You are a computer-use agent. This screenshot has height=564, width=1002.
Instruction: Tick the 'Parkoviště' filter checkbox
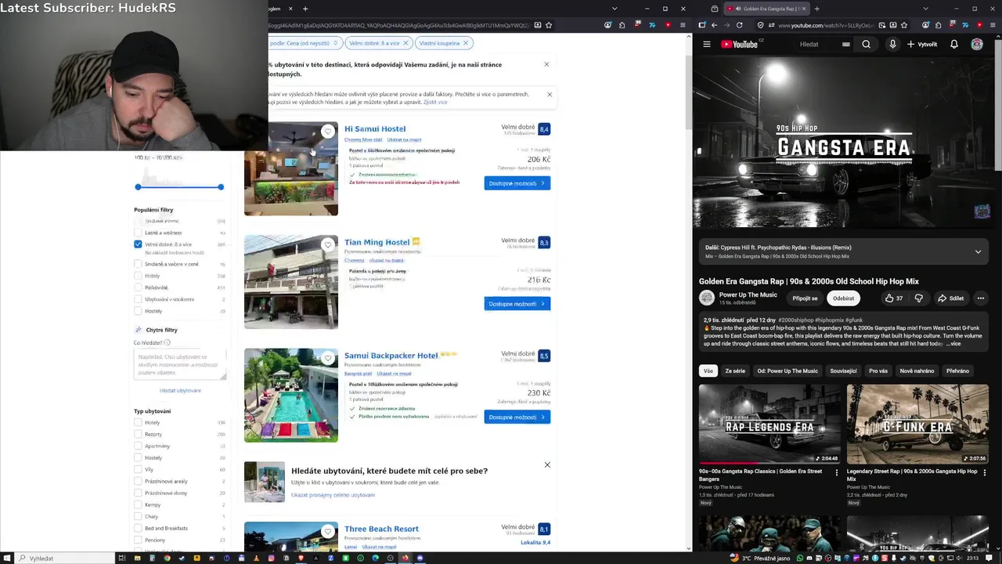pos(138,287)
